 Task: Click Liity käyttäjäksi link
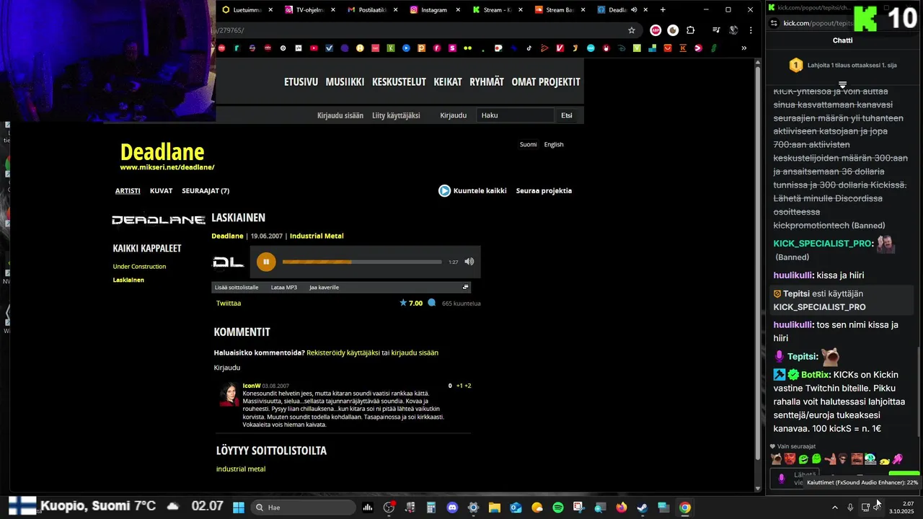click(396, 115)
